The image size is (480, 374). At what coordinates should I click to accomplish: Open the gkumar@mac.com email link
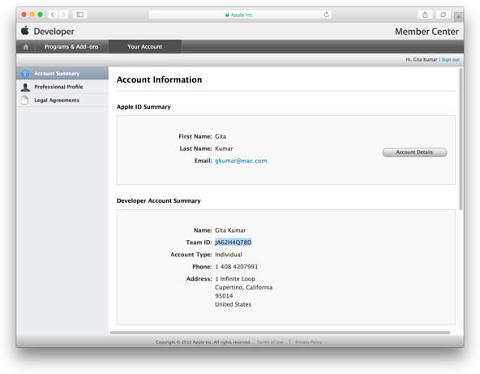coord(241,161)
